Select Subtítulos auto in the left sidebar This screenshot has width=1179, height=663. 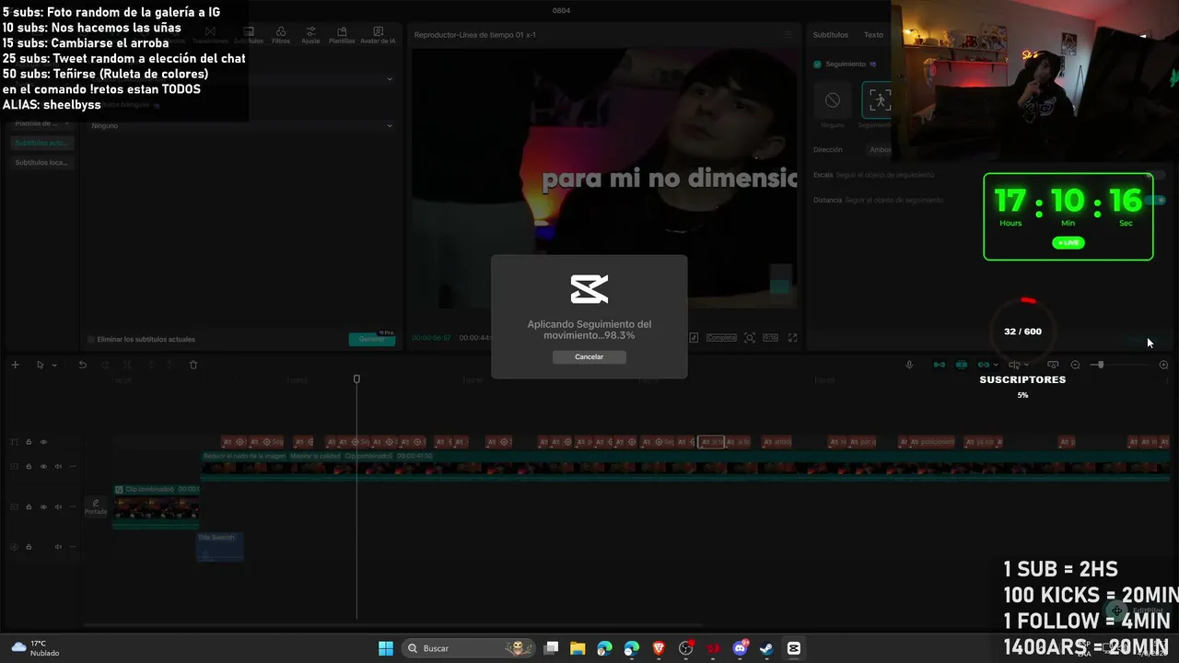pos(41,143)
